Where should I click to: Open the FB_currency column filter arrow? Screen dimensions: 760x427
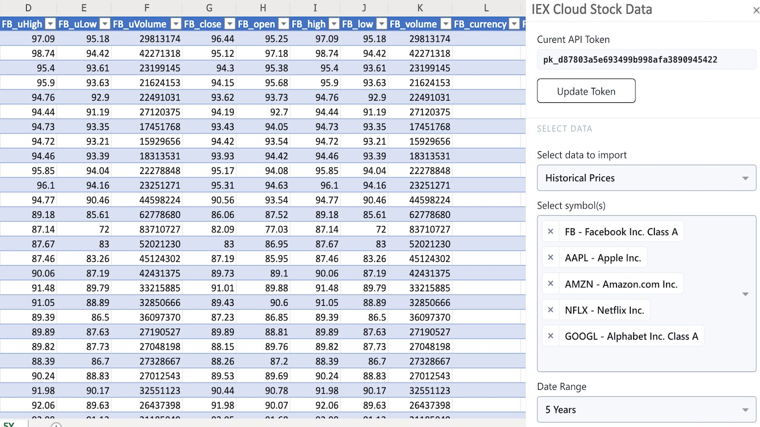pos(515,24)
